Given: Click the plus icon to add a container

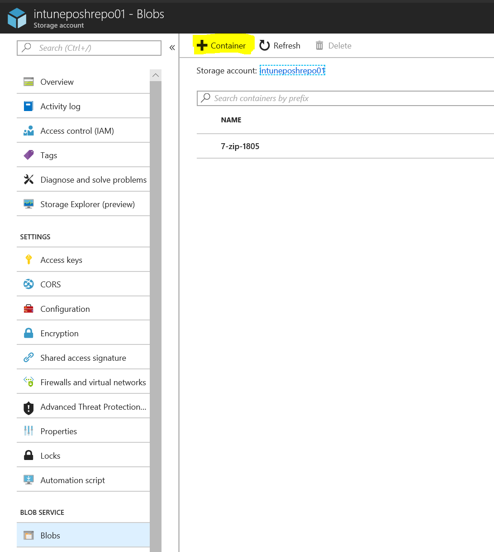Looking at the screenshot, I should pos(202,45).
